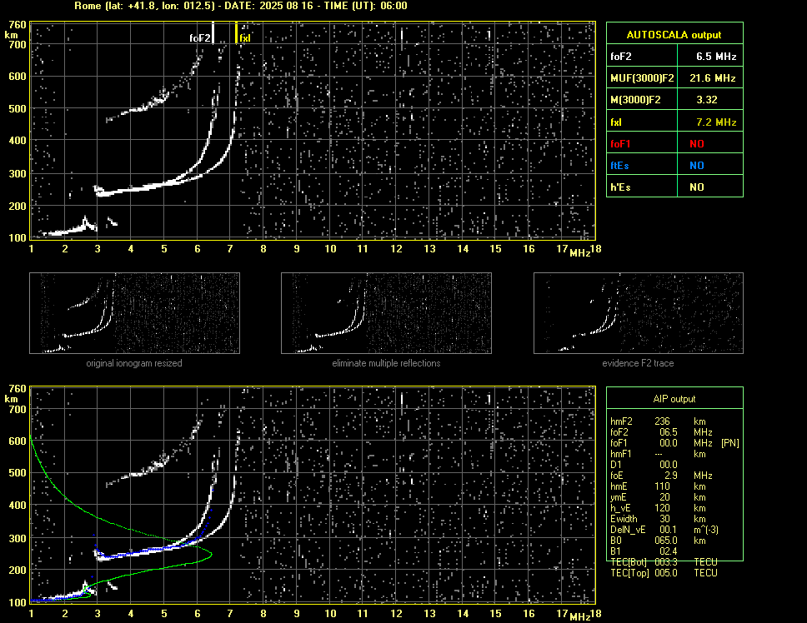
Task: Click the B1 02.4 row
Action: click(644, 551)
